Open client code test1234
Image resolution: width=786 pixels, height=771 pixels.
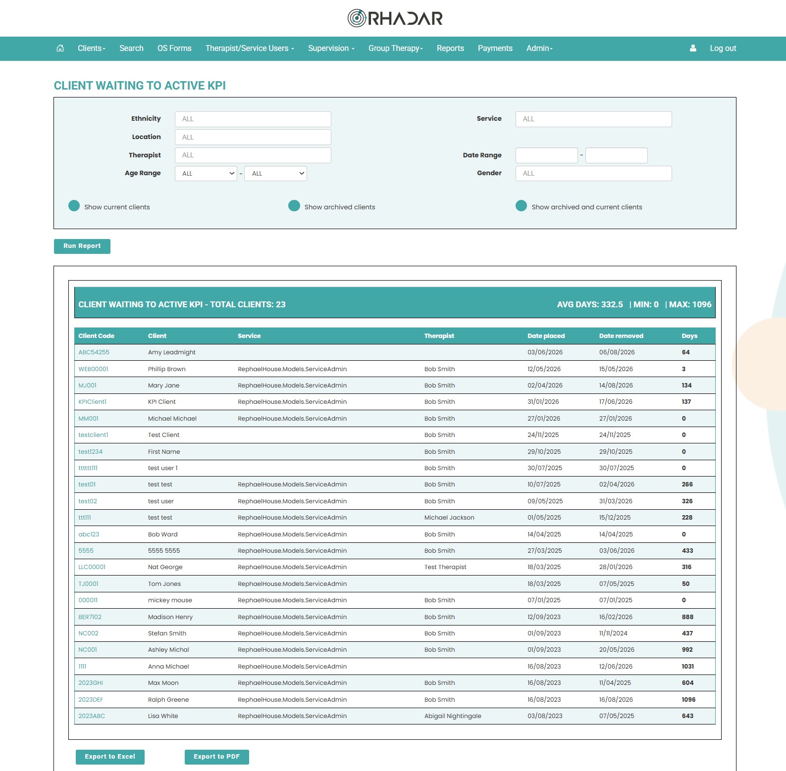(90, 451)
